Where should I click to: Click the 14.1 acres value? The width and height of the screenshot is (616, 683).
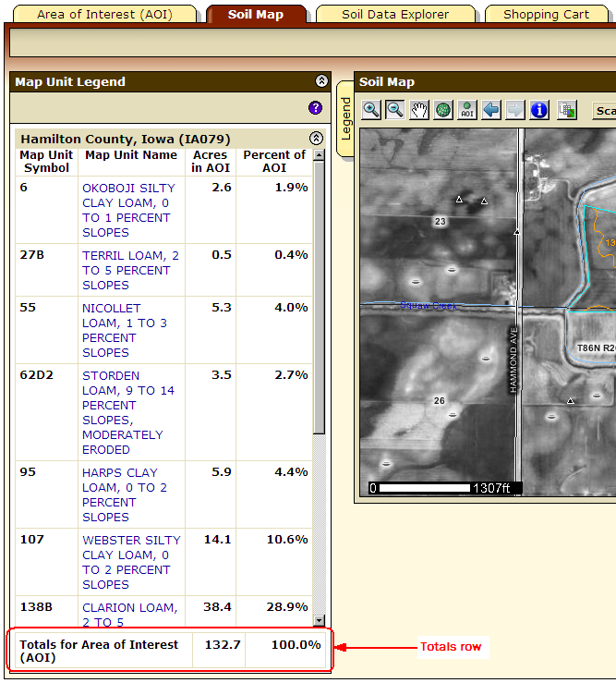[218, 539]
